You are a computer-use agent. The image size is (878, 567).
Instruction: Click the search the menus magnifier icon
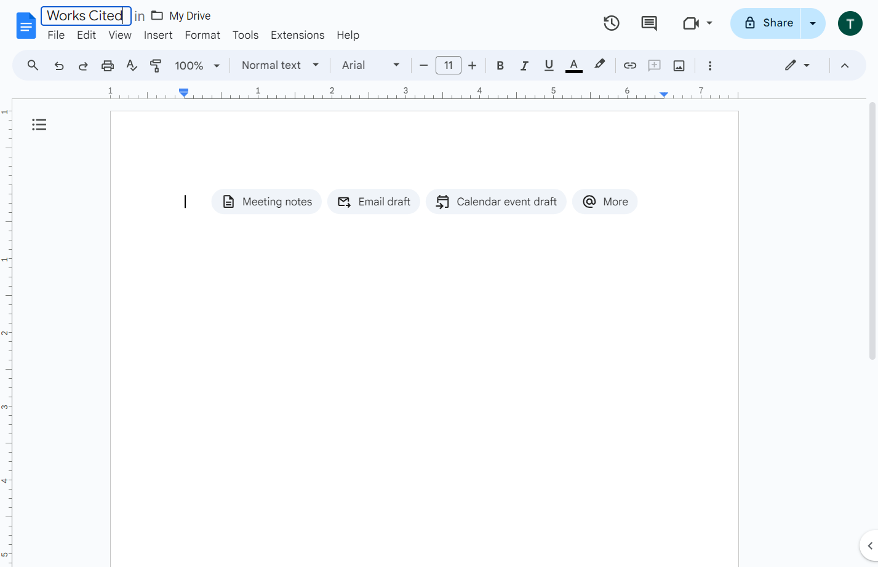[x=33, y=65]
